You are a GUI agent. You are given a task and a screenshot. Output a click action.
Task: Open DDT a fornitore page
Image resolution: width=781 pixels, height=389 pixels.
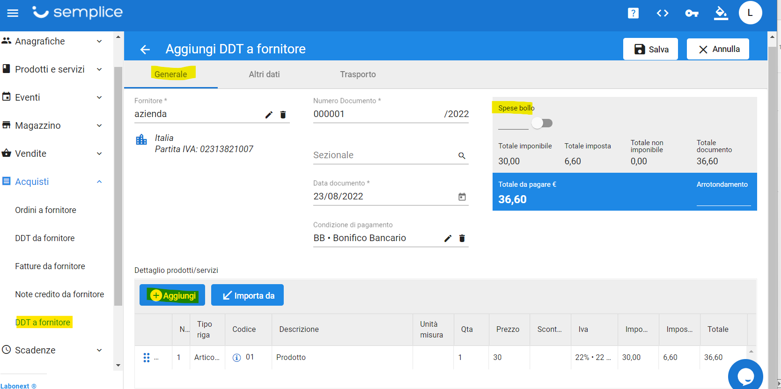(x=43, y=323)
